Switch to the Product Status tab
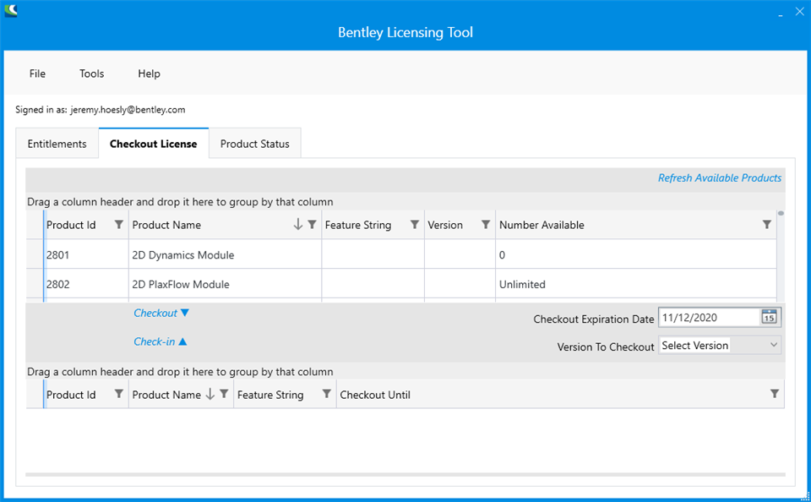 click(255, 144)
